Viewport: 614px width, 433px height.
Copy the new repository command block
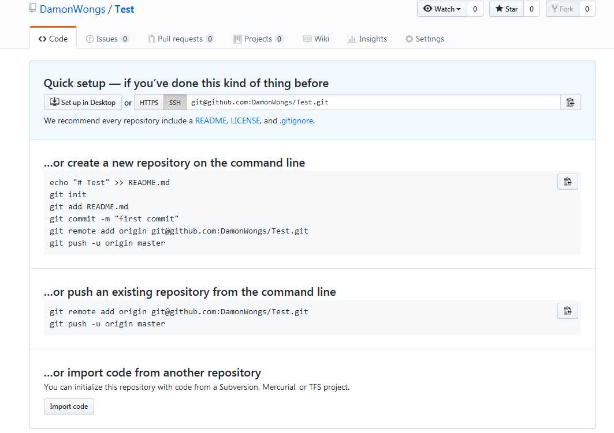click(x=567, y=182)
